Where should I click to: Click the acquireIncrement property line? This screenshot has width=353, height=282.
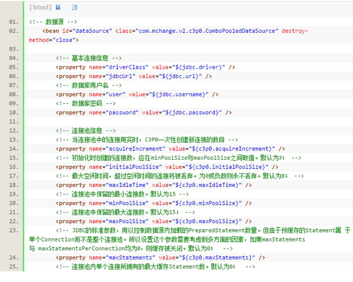tap(171, 149)
